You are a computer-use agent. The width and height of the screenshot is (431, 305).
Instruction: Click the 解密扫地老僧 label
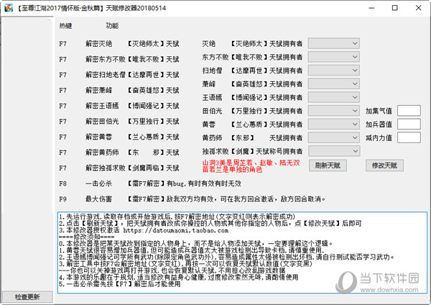(106, 75)
